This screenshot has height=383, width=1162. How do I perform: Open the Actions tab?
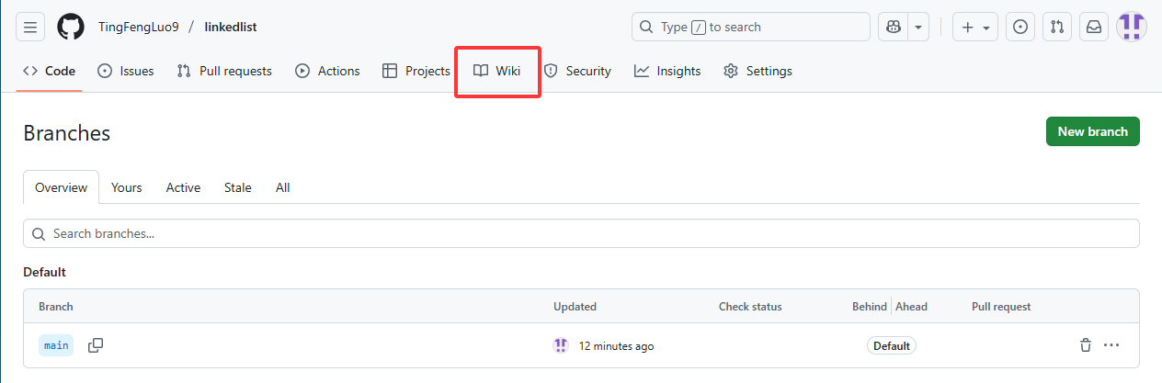(x=327, y=71)
